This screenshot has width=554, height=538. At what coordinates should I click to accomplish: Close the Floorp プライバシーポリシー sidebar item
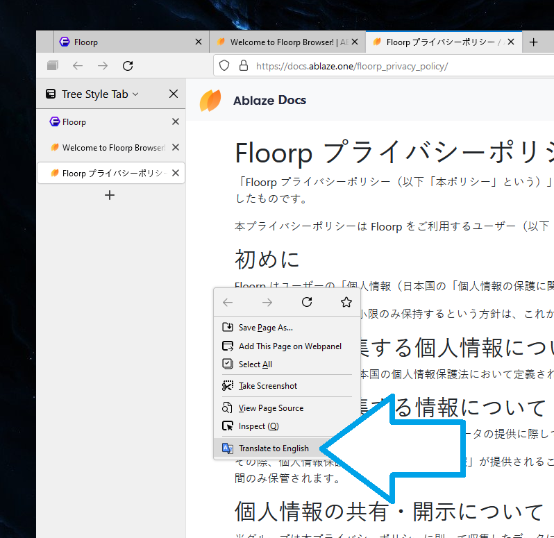176,173
